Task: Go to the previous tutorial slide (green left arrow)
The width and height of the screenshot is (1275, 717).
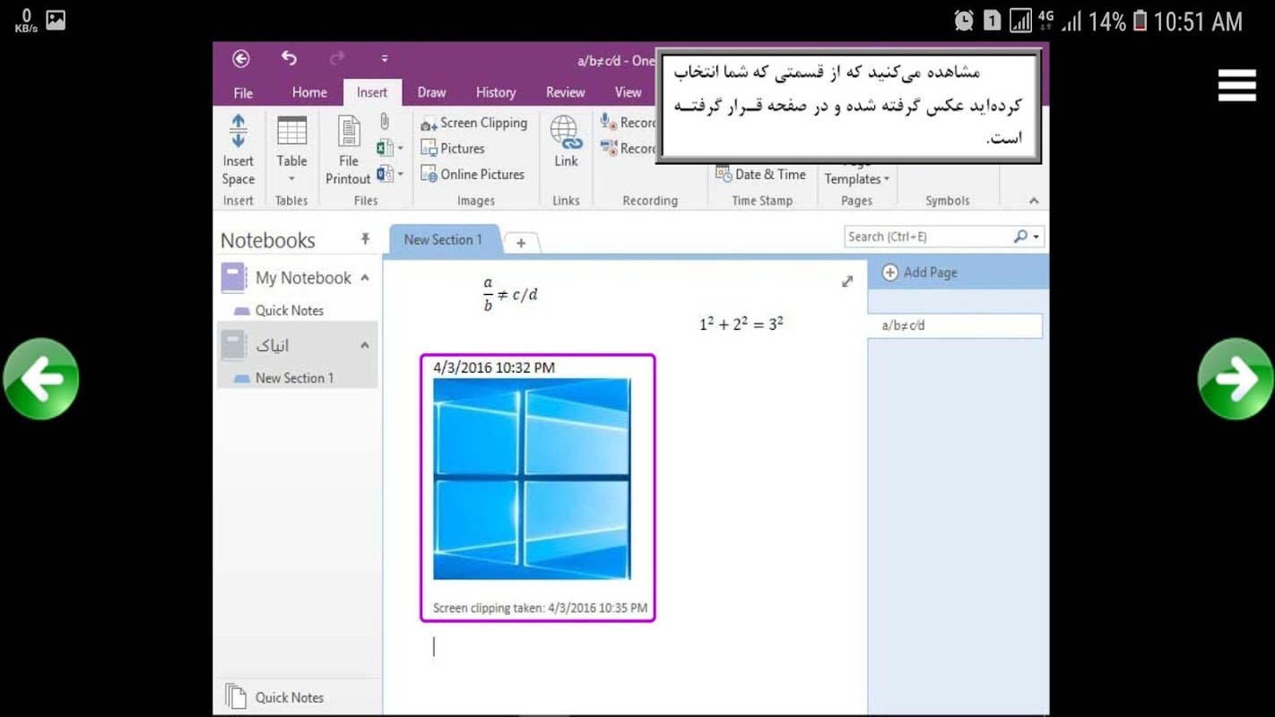Action: [41, 378]
